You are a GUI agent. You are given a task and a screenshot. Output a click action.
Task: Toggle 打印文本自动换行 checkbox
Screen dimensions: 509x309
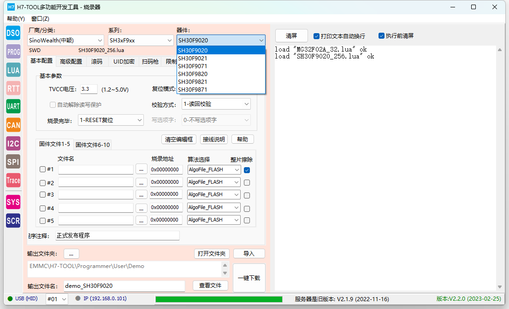[x=316, y=36]
